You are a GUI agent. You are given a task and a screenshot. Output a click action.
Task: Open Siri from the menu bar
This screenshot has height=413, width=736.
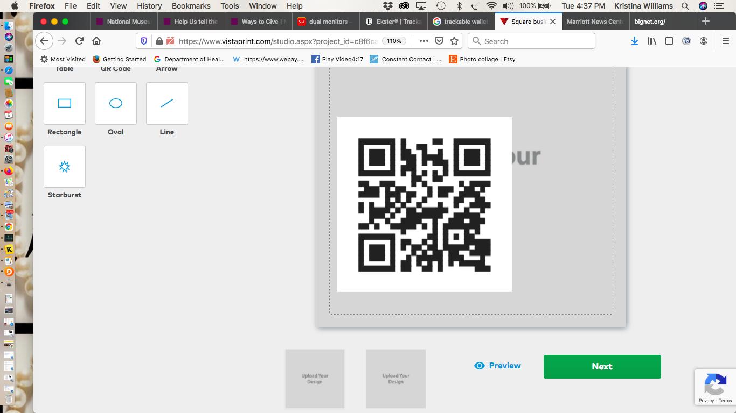703,6
